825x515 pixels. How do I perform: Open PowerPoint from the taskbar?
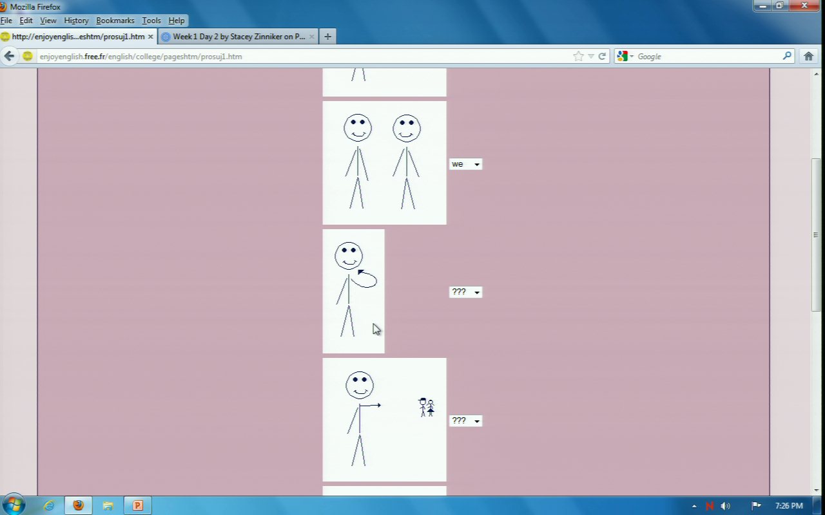(x=137, y=505)
